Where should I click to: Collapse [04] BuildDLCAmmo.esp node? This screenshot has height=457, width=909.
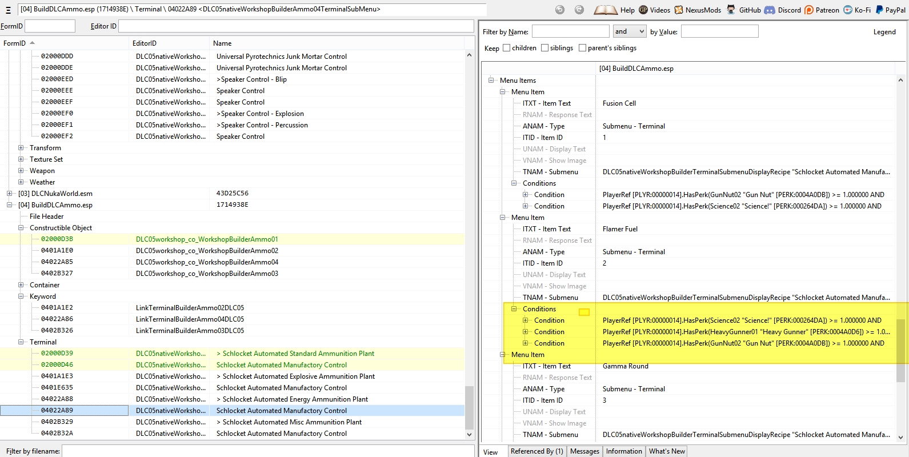pyautogui.click(x=10, y=205)
